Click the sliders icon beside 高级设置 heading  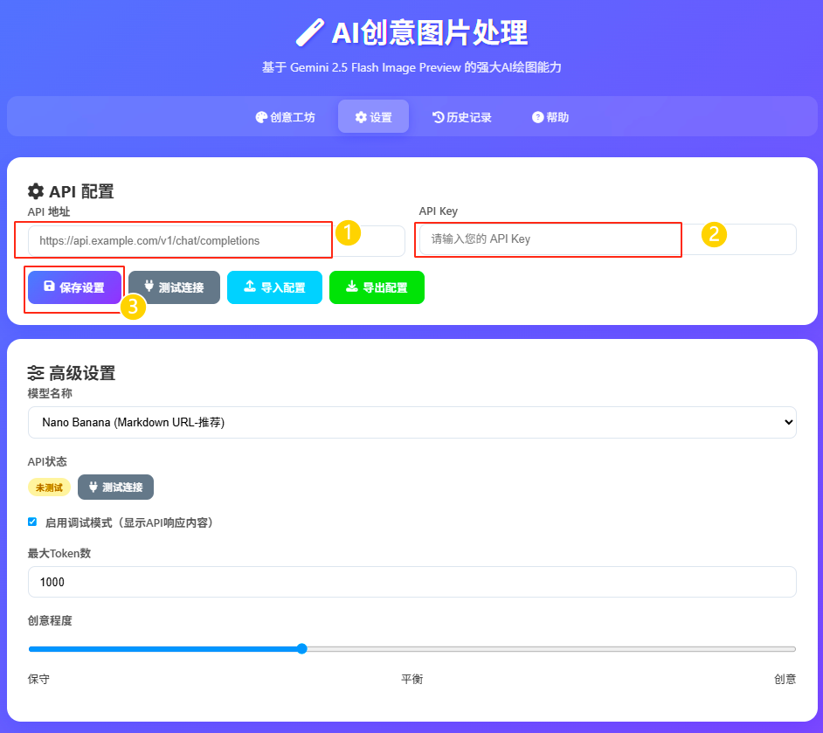point(36,372)
